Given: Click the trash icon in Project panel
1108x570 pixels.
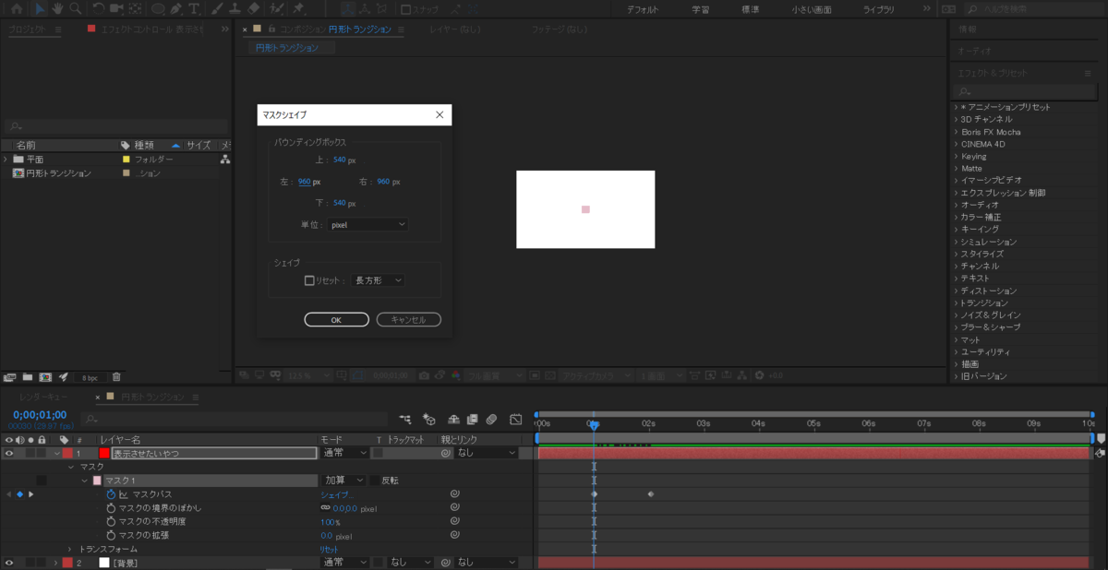Looking at the screenshot, I should [x=116, y=377].
